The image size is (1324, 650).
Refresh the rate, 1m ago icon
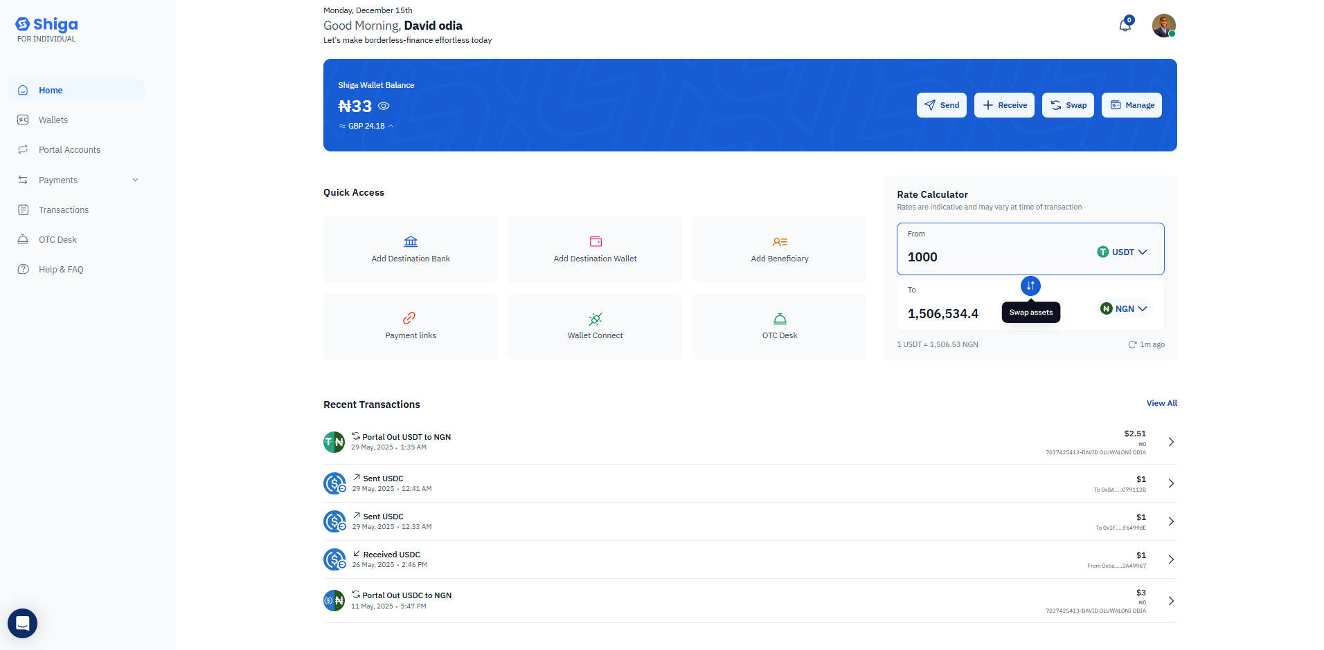point(1132,344)
